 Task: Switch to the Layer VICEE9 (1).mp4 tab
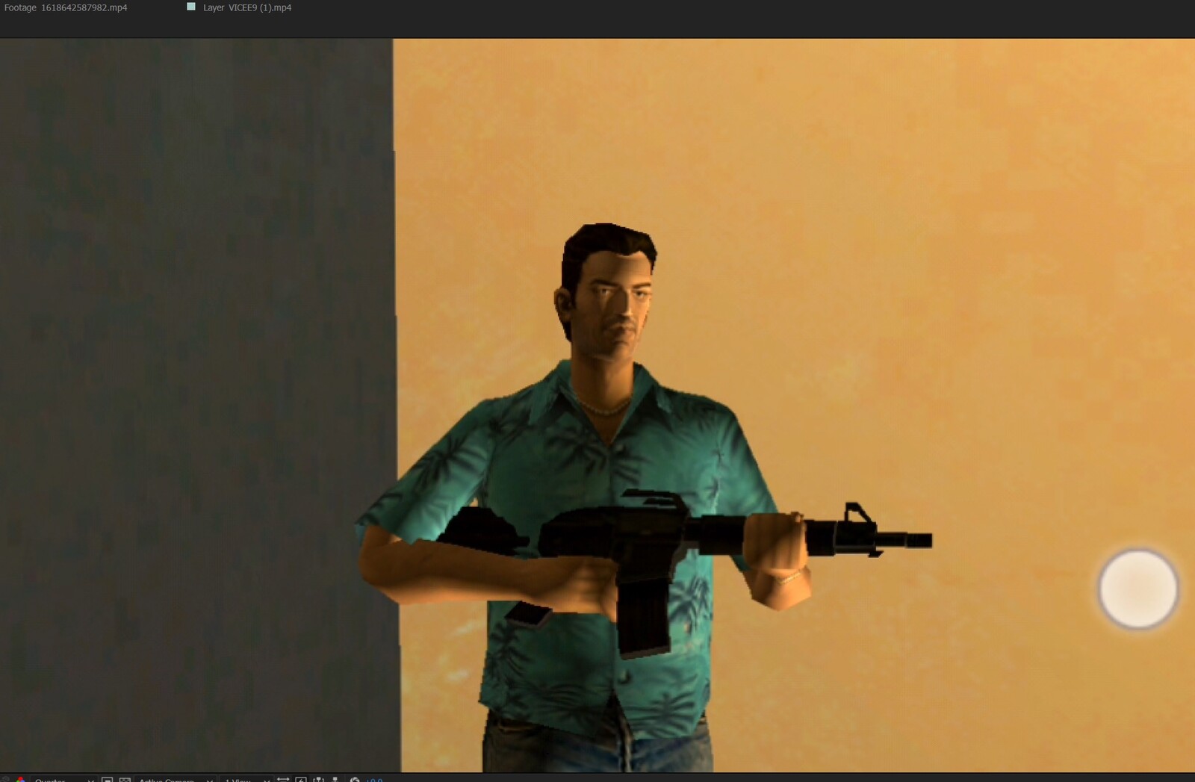[x=247, y=7]
